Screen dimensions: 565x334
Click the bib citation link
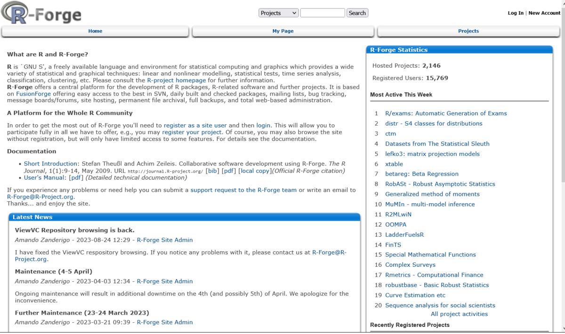pyautogui.click(x=213, y=171)
